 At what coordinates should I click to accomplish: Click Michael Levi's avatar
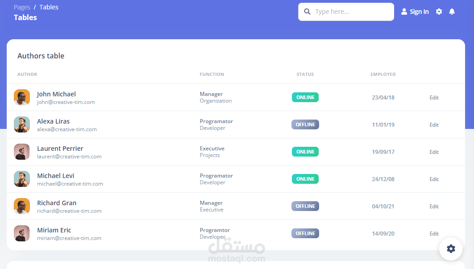click(22, 179)
